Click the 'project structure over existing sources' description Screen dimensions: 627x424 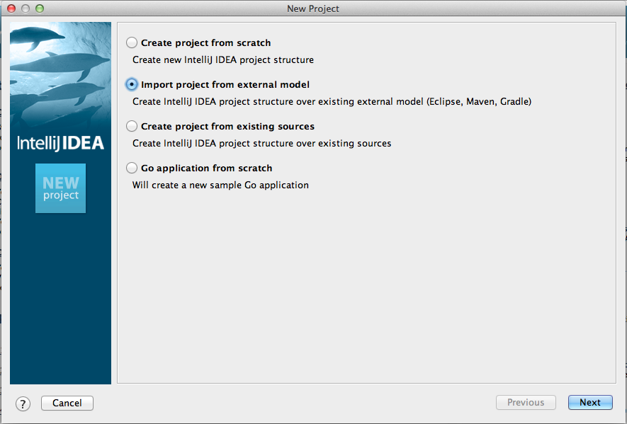[261, 143]
